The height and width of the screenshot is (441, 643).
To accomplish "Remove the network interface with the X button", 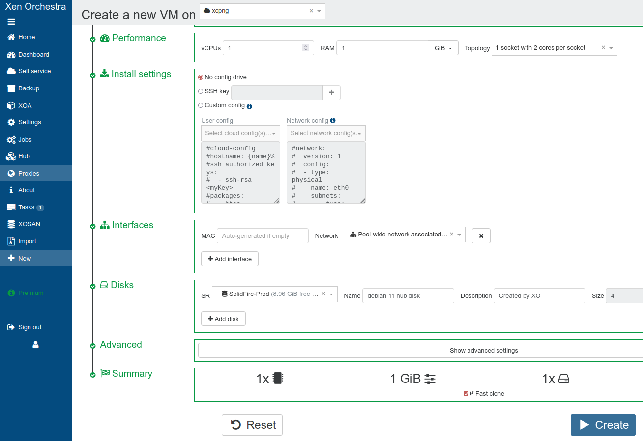I will [481, 236].
